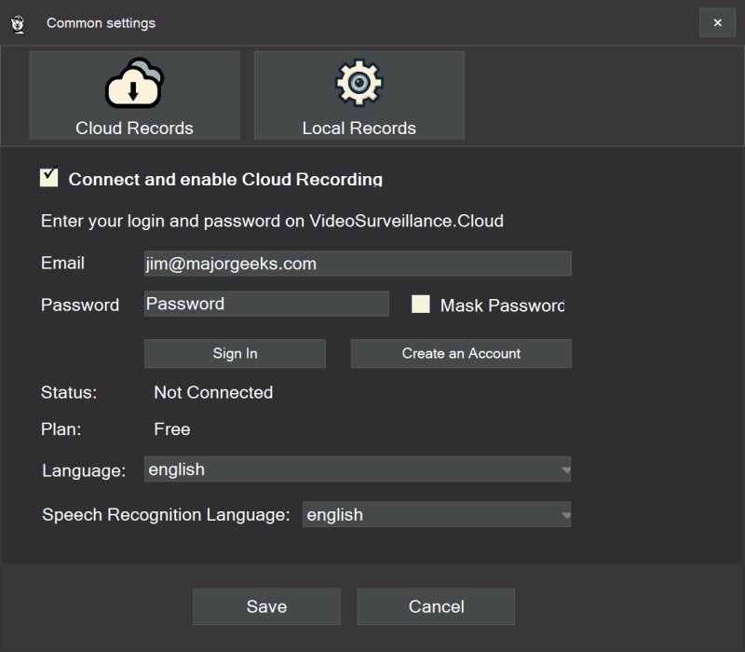Screen dimensions: 745x652
Task: Click the Not Connected status text
Action: [x=213, y=393]
